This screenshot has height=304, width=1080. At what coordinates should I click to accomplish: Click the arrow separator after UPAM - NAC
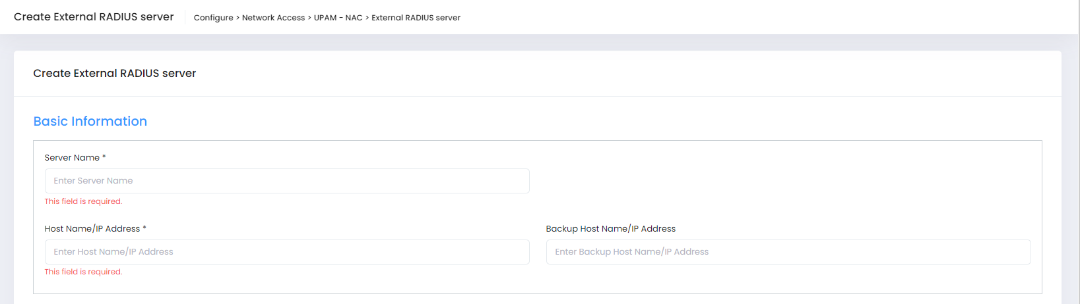[367, 18]
